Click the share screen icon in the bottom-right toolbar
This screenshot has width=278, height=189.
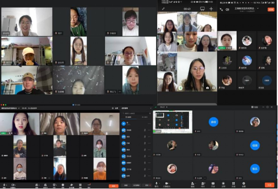pyautogui.click(x=213, y=184)
